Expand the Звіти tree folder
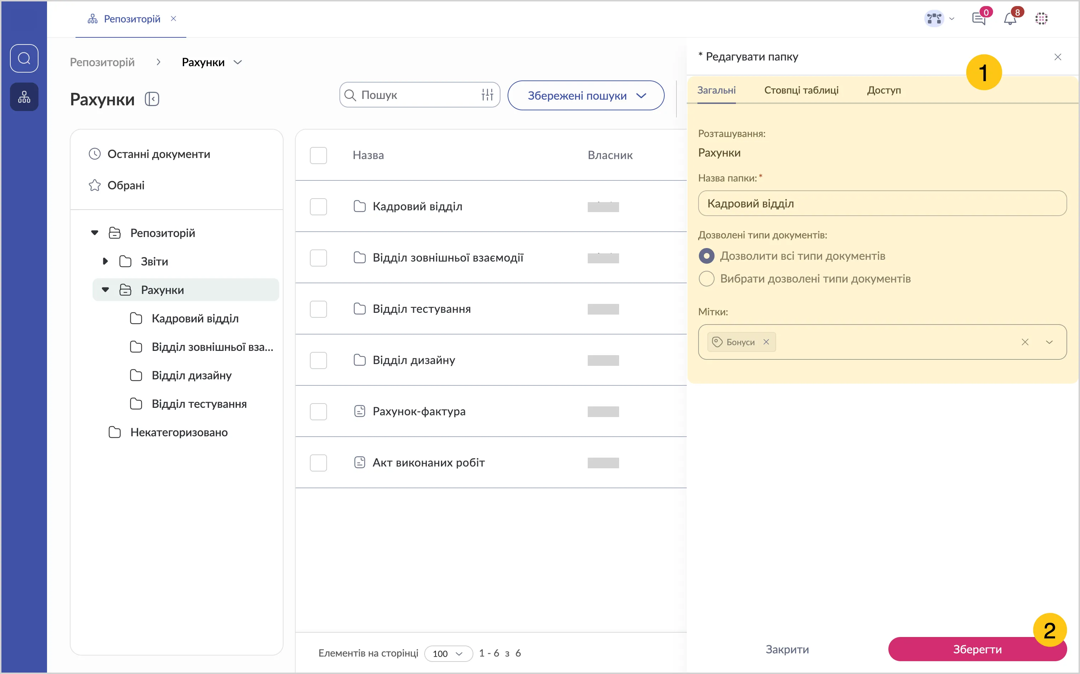 coord(105,261)
